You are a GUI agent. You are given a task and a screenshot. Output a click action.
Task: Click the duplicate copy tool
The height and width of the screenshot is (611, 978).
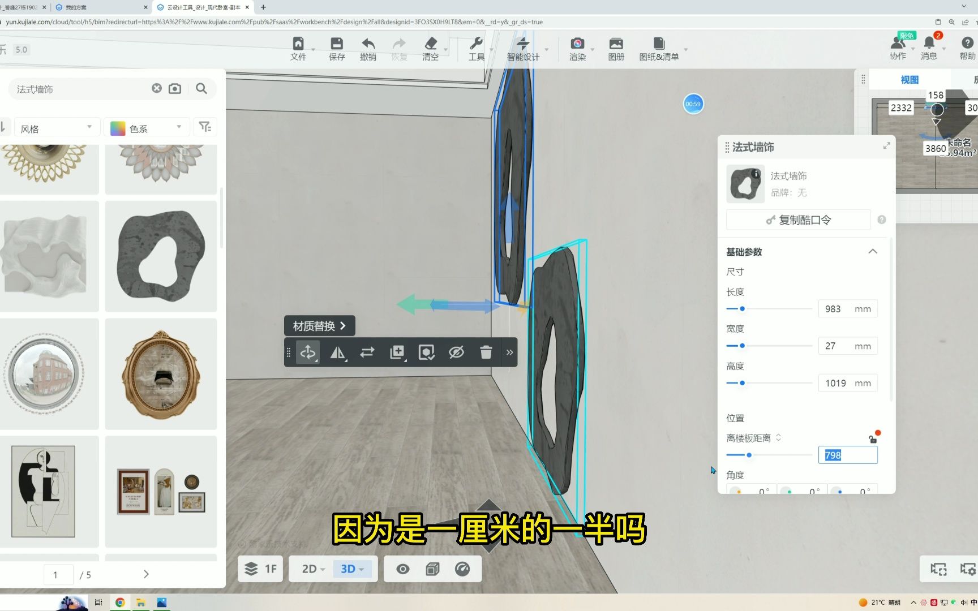click(397, 352)
